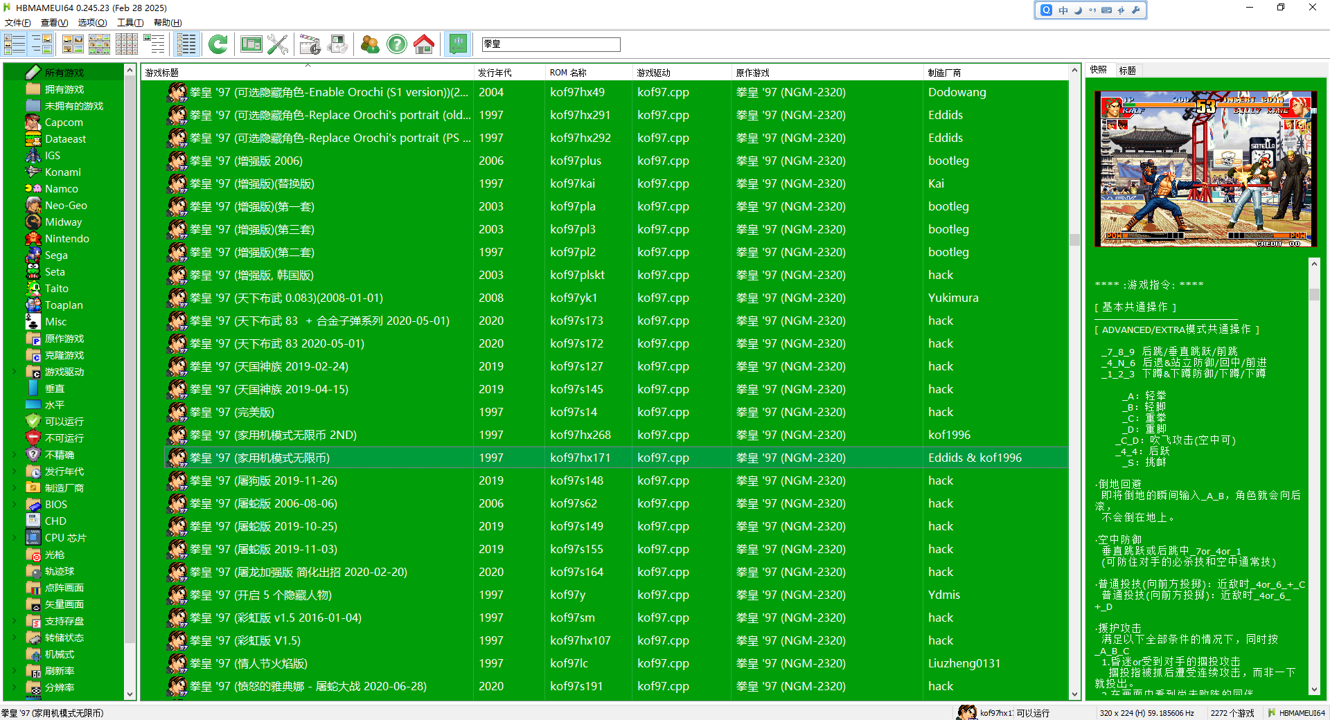Expand the 转储状态 tree node

tap(14, 638)
